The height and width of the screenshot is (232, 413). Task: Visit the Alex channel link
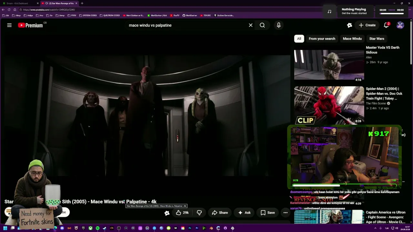tap(369, 57)
